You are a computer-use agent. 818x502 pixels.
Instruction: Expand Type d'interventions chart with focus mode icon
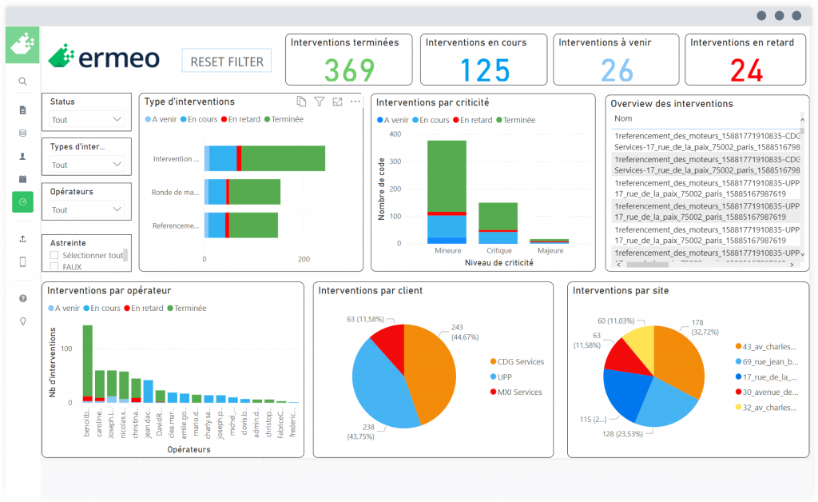(x=337, y=102)
